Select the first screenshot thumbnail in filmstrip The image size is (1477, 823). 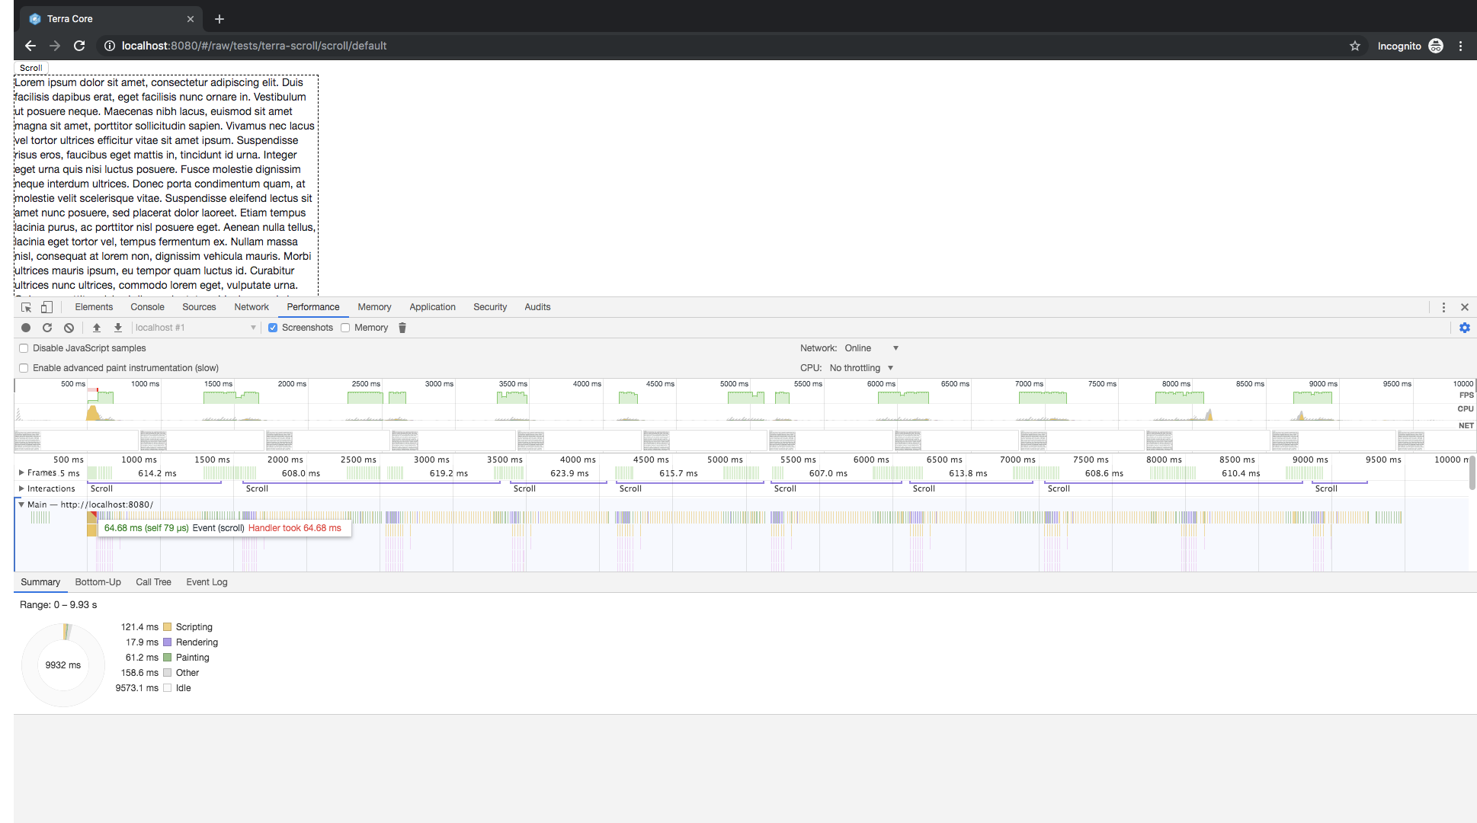pyautogui.click(x=27, y=440)
